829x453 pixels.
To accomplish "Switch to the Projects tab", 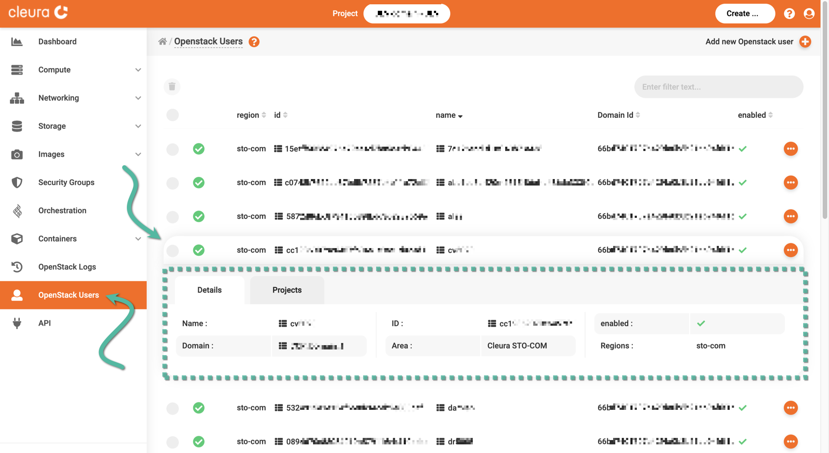I will (x=287, y=290).
